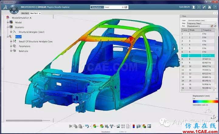The width and height of the screenshot is (219, 134).
Task: Expand the Relations tree node
Action: (11, 51)
